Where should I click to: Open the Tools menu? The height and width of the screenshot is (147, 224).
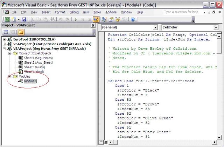coord(97,12)
